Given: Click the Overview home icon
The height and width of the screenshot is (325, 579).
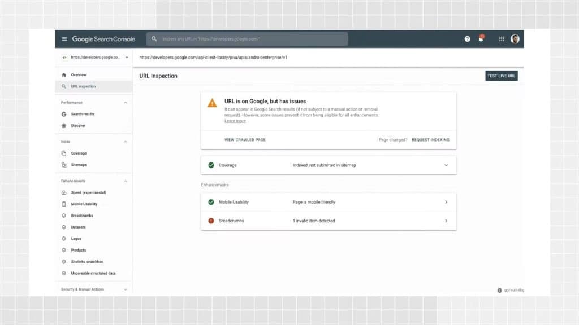Looking at the screenshot, I should (64, 75).
